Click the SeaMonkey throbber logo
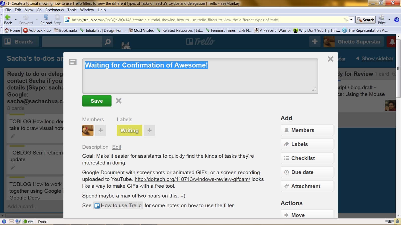The image size is (401, 225). point(396,19)
